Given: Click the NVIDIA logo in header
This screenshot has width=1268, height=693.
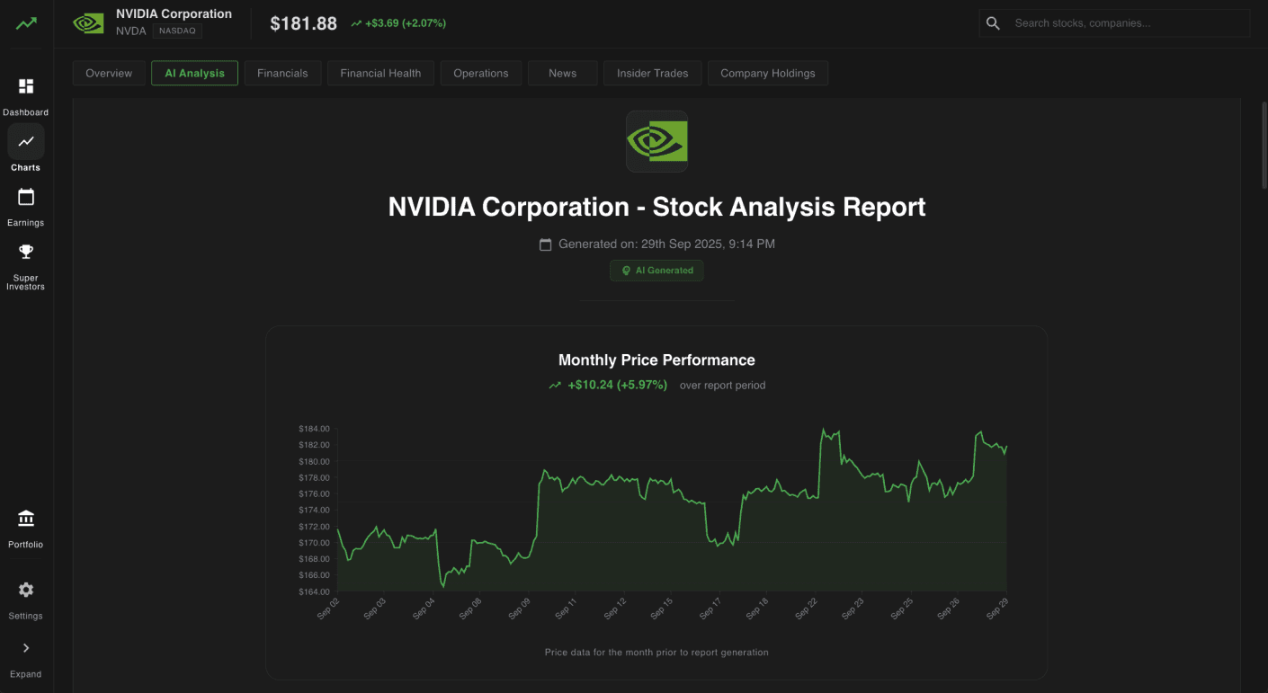Looking at the screenshot, I should point(88,23).
